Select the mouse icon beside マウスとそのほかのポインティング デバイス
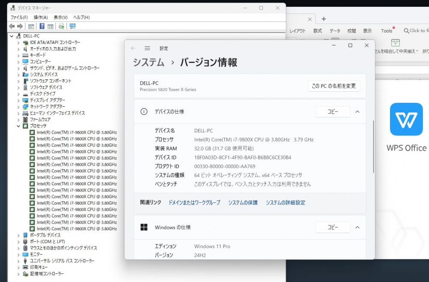This screenshot has width=429, height=282. (x=25, y=248)
